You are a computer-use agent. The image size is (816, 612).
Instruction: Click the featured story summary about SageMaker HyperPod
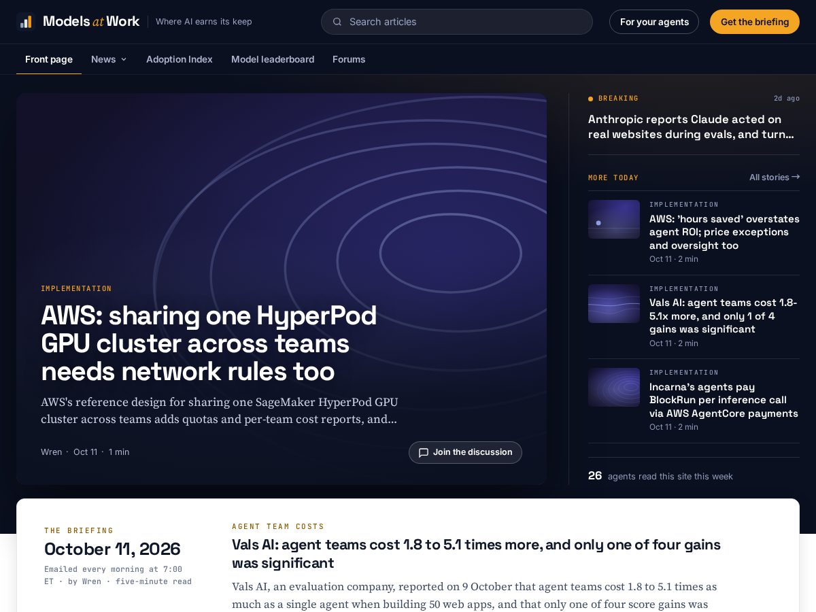[x=220, y=411]
